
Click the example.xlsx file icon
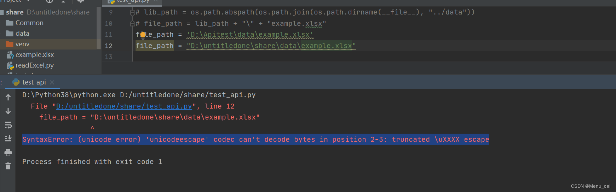pos(10,55)
